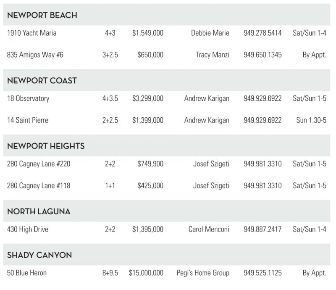
Task: Select 280 Cagney Lane #220
Action: click(x=39, y=164)
